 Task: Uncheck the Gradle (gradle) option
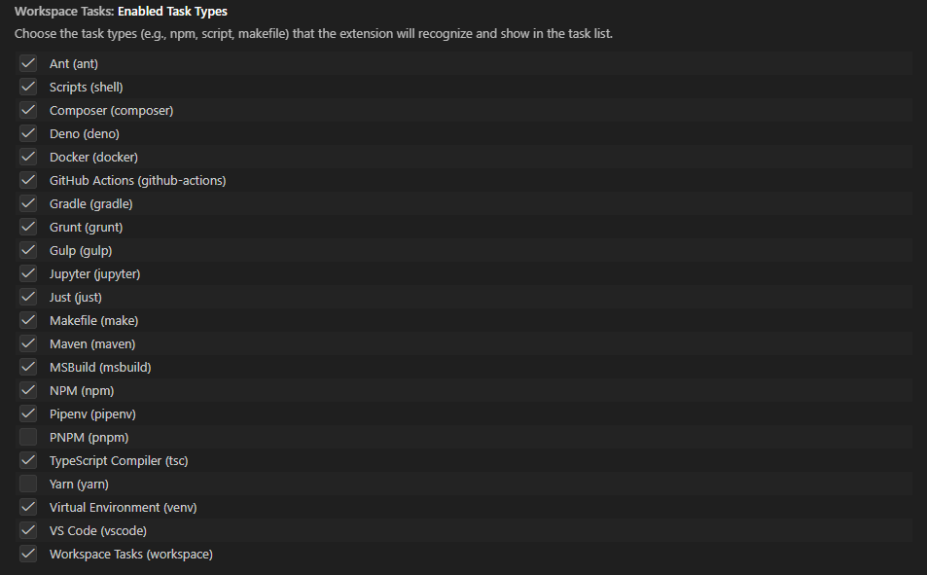coord(28,203)
